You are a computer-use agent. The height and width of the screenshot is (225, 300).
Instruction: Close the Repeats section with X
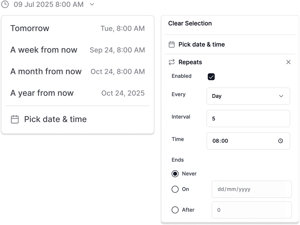pyautogui.click(x=288, y=62)
